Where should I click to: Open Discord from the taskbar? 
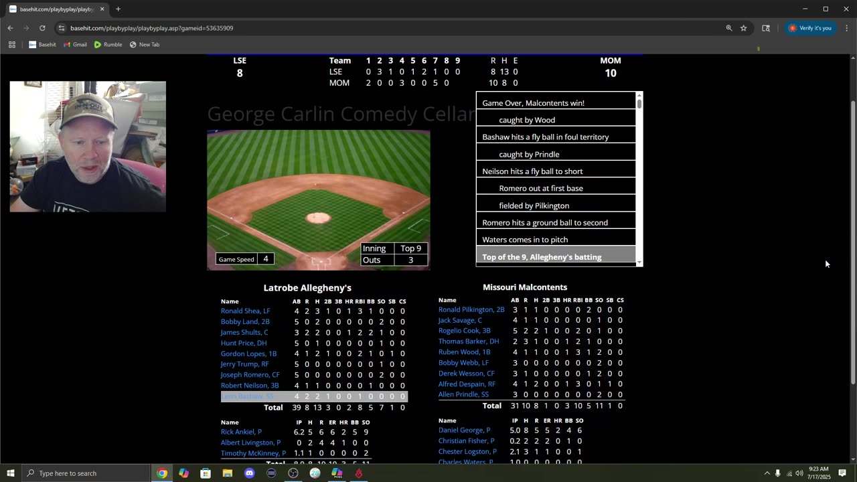tap(250, 473)
